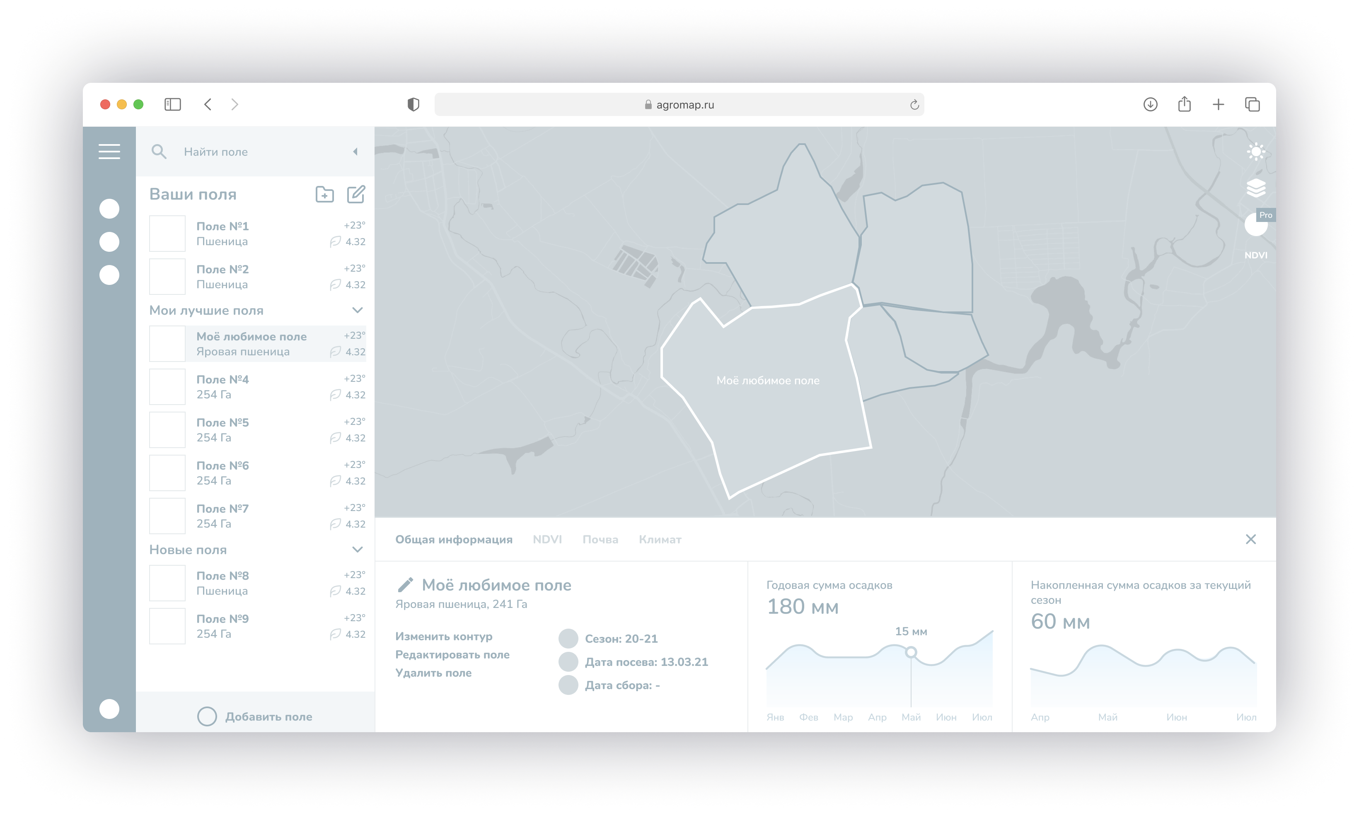Click the Изменить контур link

tap(444, 637)
